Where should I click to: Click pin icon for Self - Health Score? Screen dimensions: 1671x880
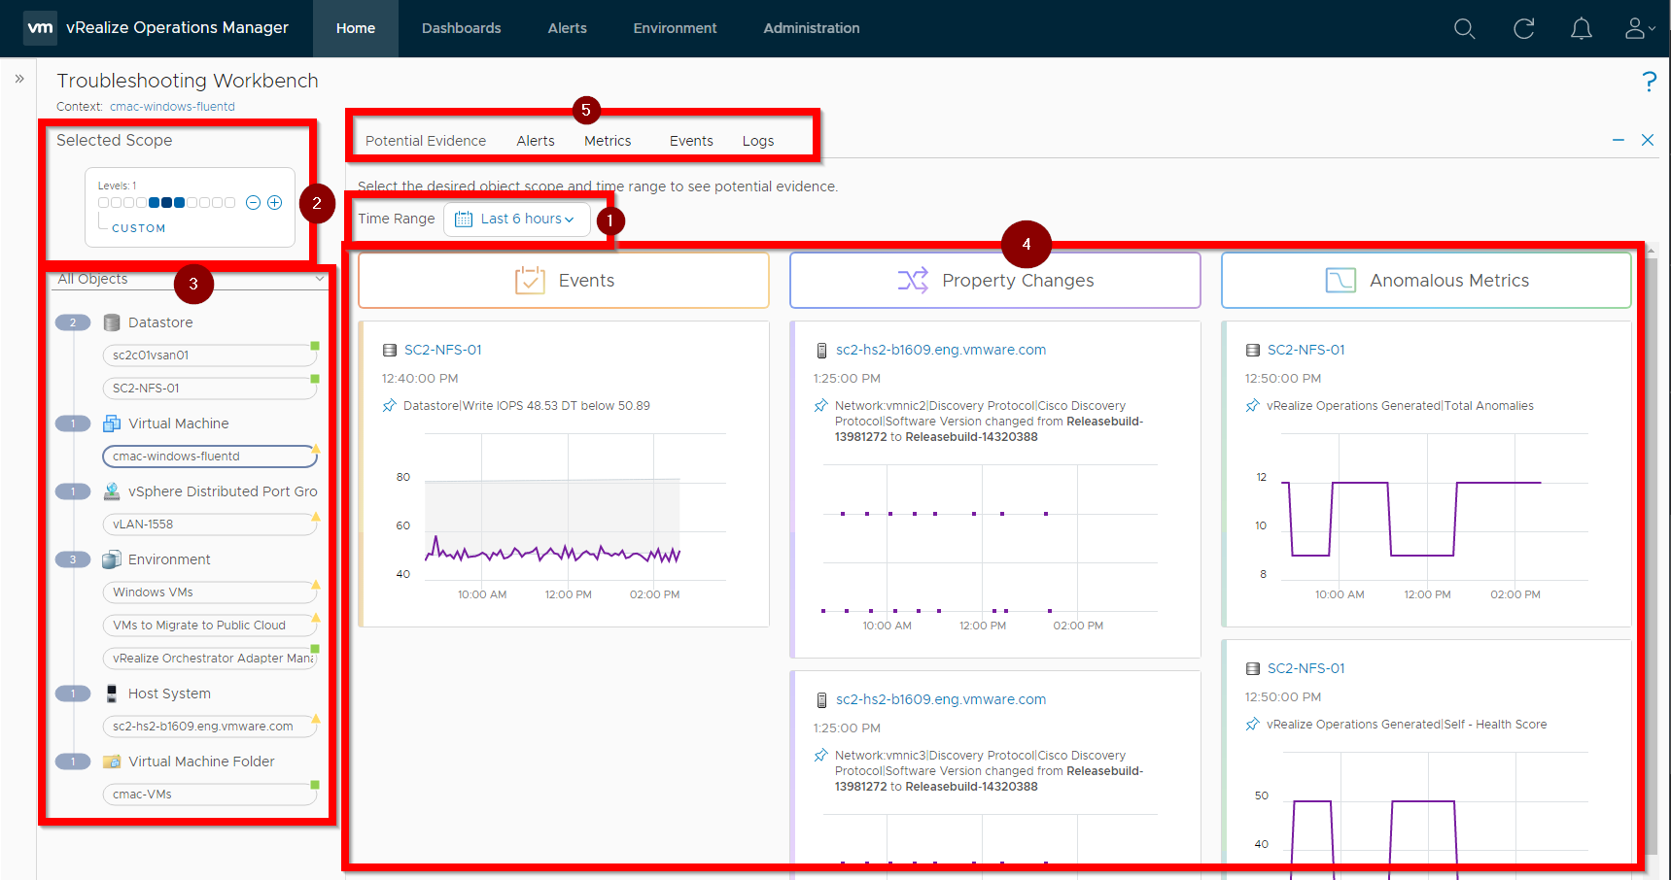coord(1253,725)
